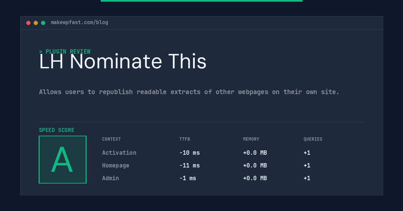403x211 pixels.
Task: Click the plugin description sentence
Action: tap(189, 92)
